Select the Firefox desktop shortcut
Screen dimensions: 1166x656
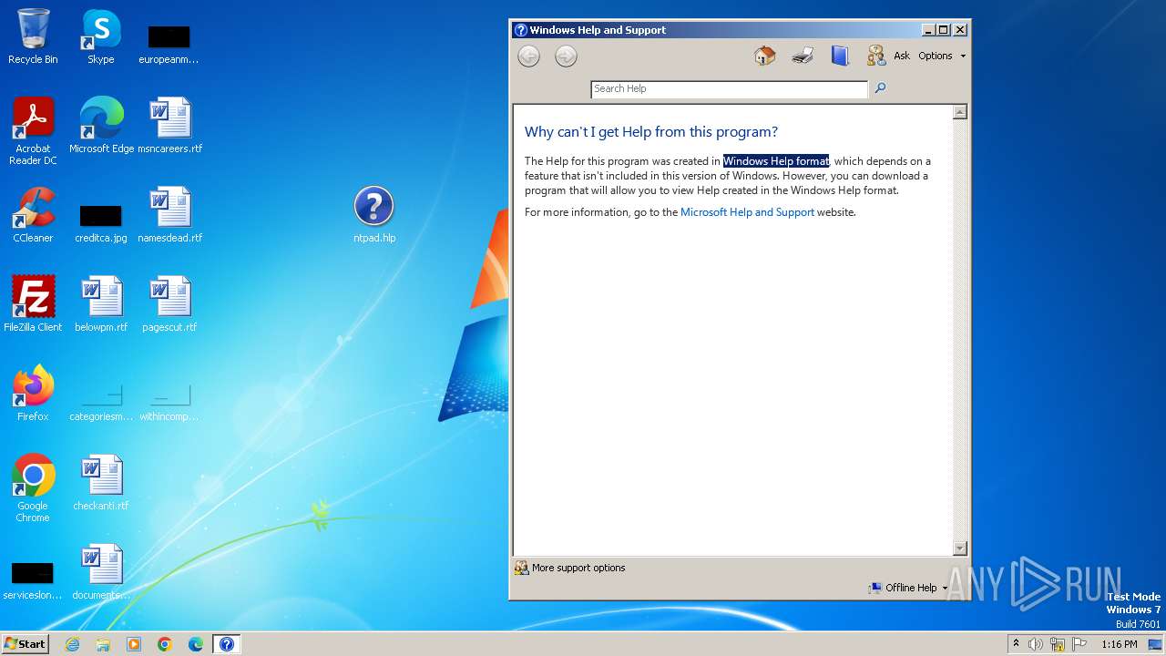click(x=33, y=394)
